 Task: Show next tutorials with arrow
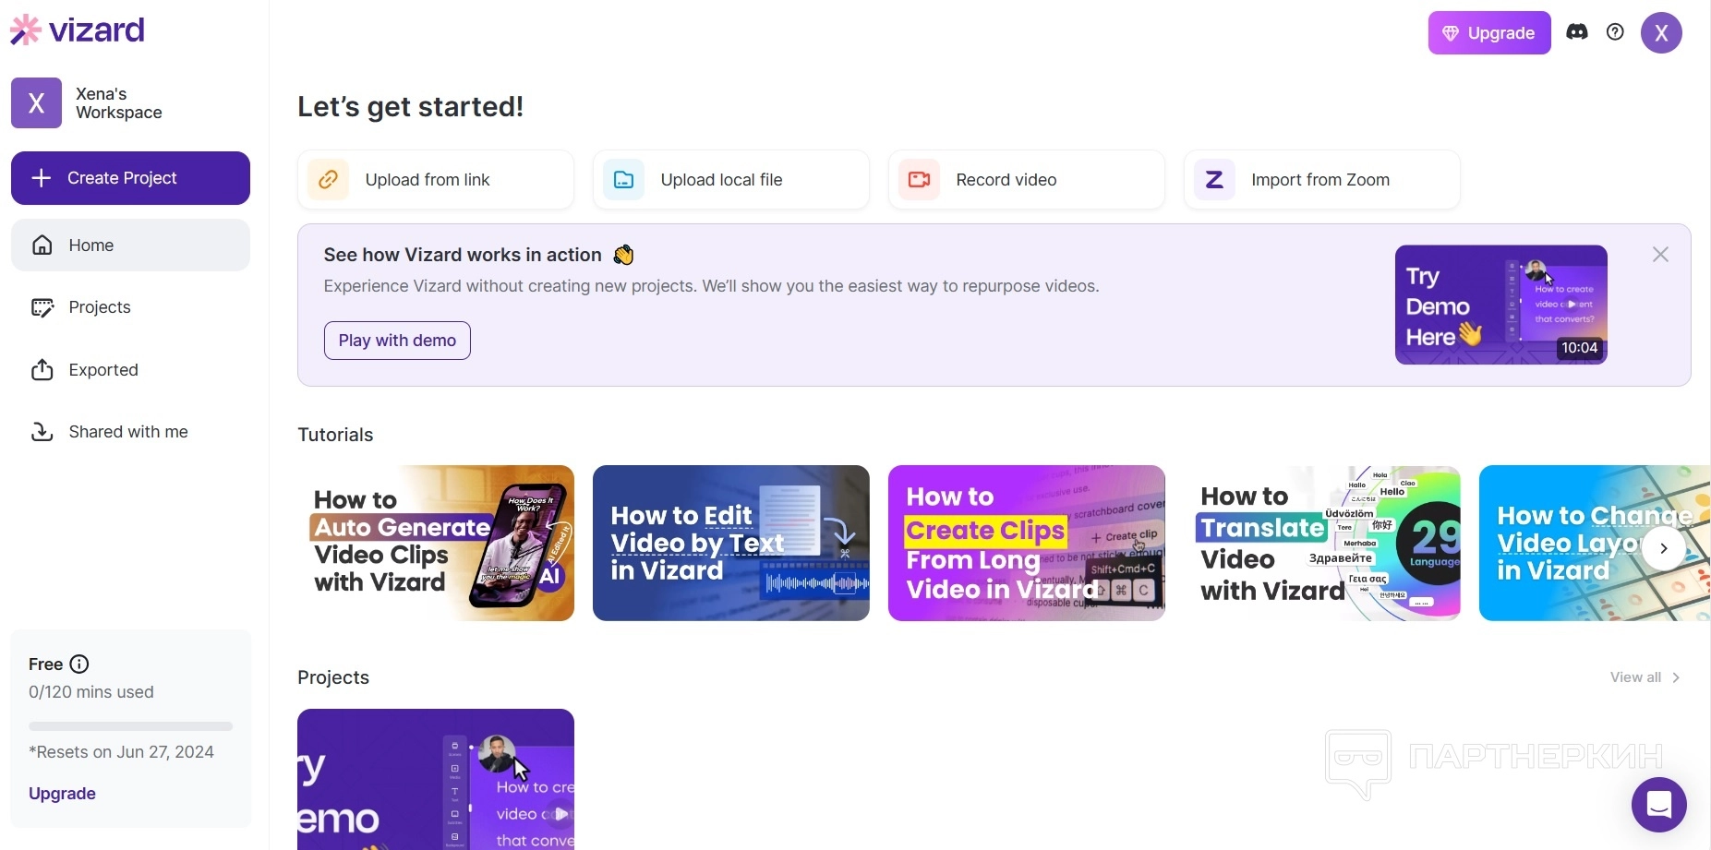coord(1664,548)
